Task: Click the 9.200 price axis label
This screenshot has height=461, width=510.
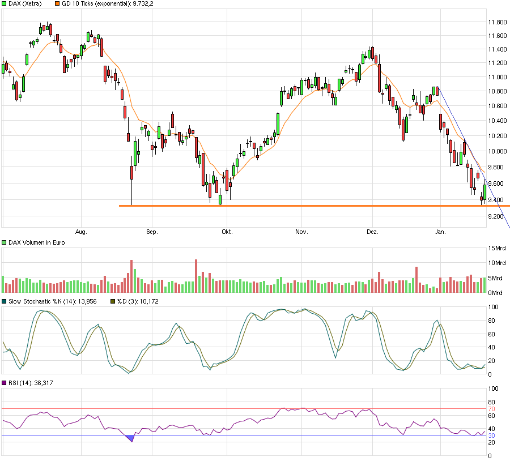Action: click(496, 216)
